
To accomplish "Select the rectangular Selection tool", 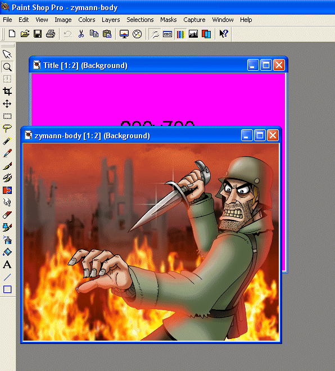I will point(7,116).
